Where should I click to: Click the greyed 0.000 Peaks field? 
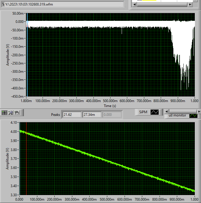tap(112, 115)
